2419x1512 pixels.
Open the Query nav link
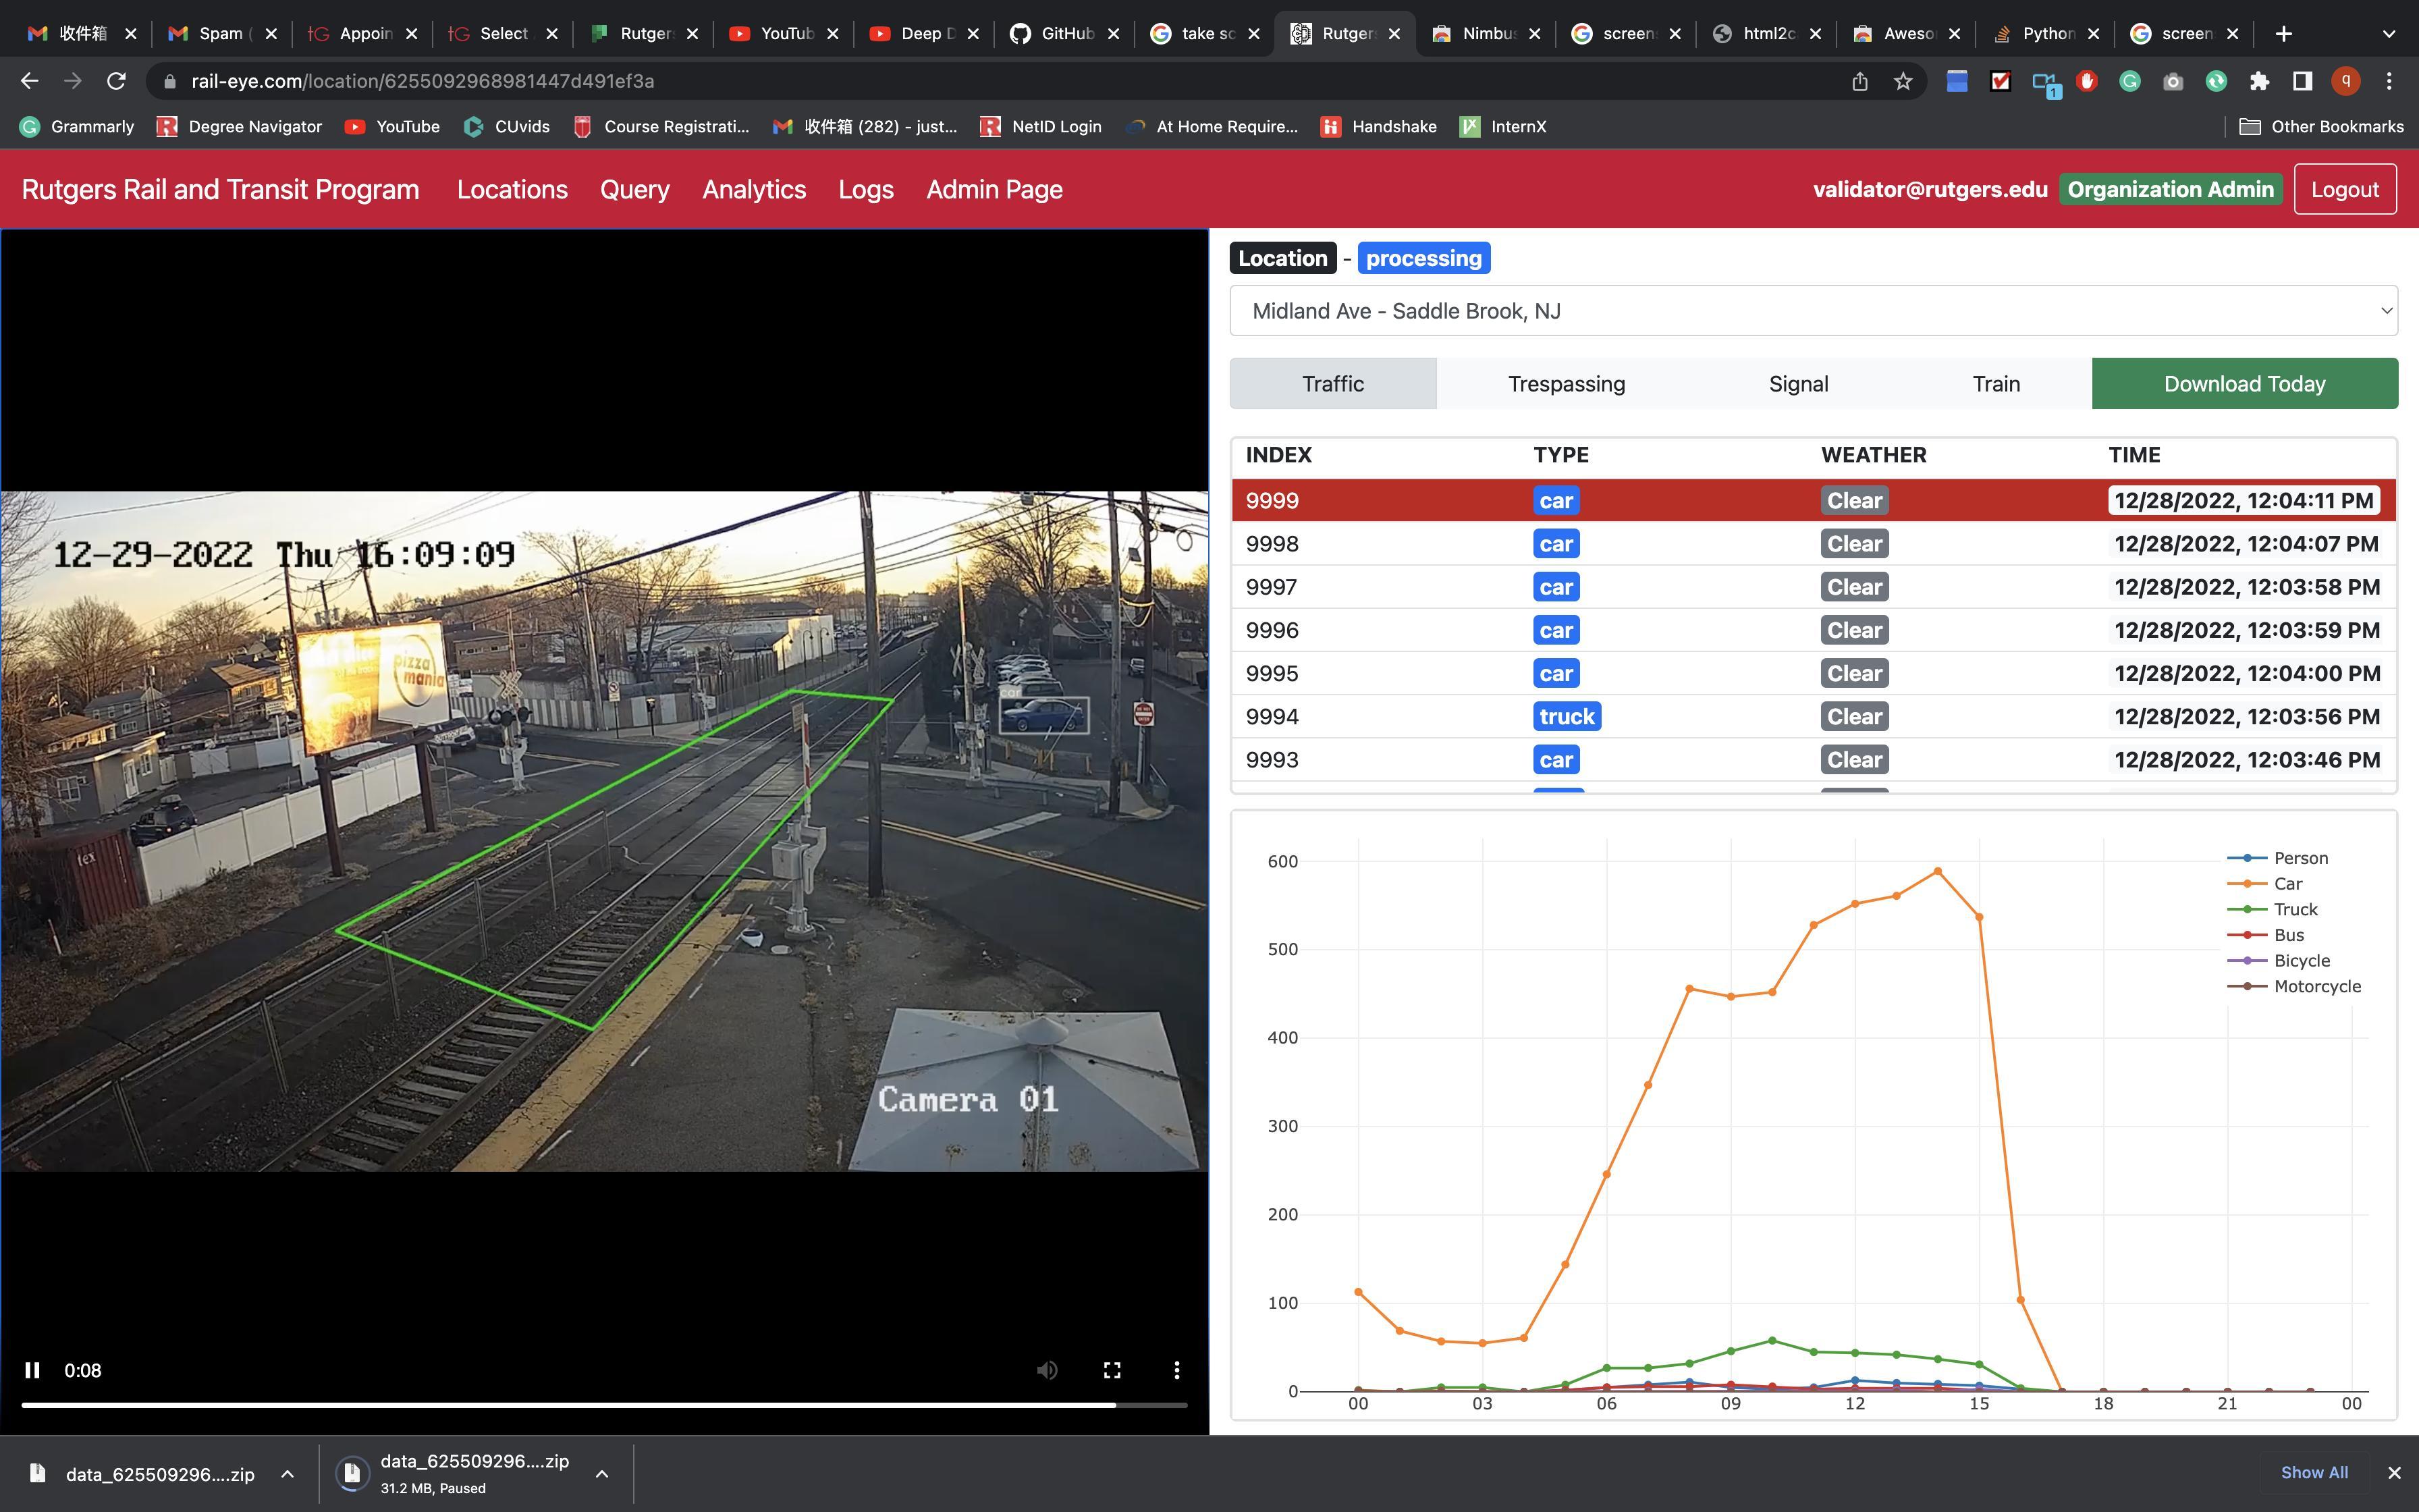coord(634,190)
